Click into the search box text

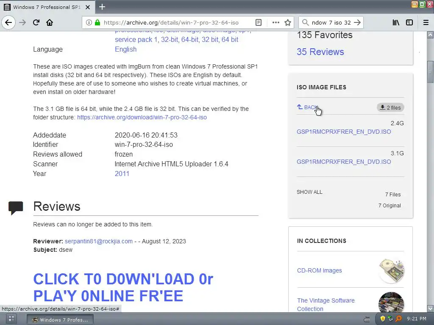tap(331, 22)
